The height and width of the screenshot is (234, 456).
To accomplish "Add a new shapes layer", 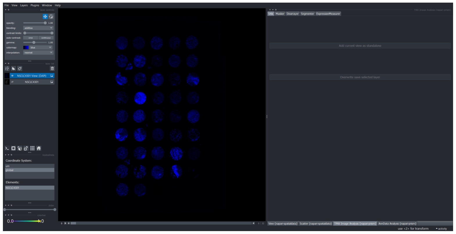I will (13, 69).
